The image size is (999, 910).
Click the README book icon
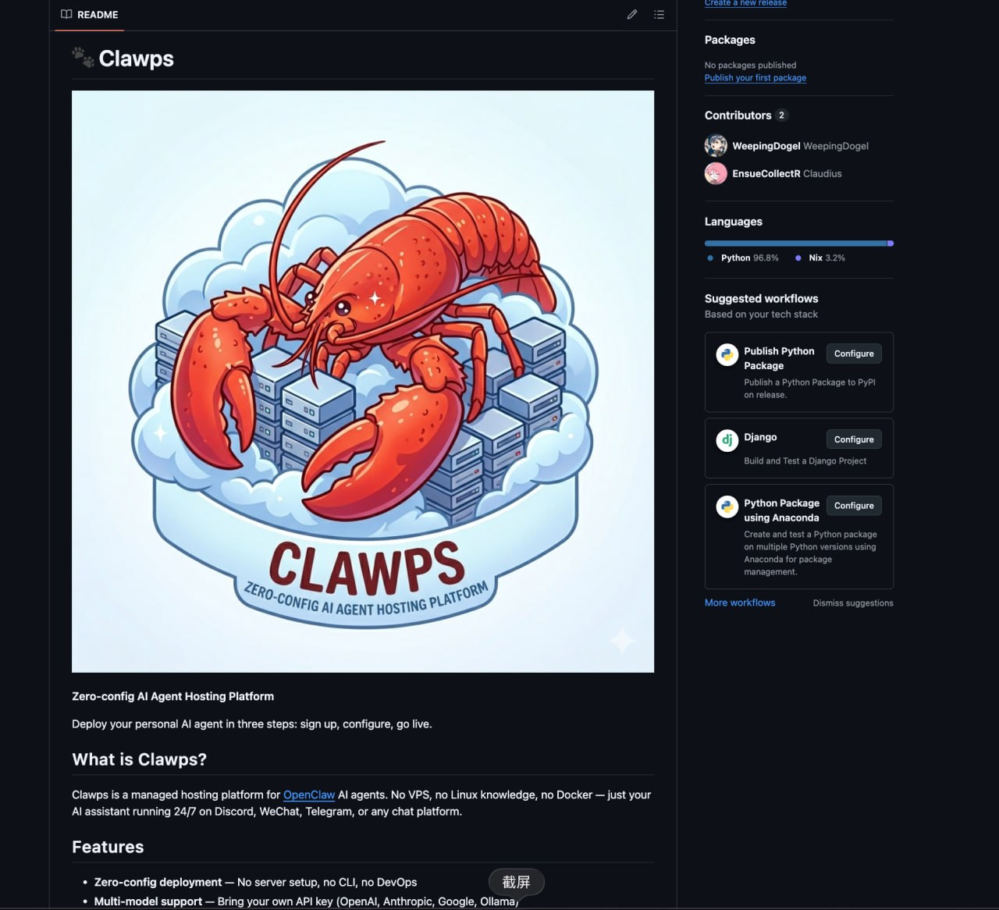tap(66, 15)
